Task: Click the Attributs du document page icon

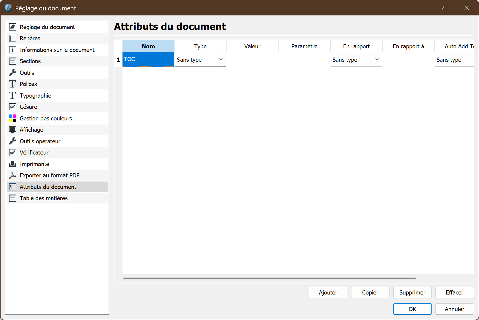Action: (x=13, y=187)
